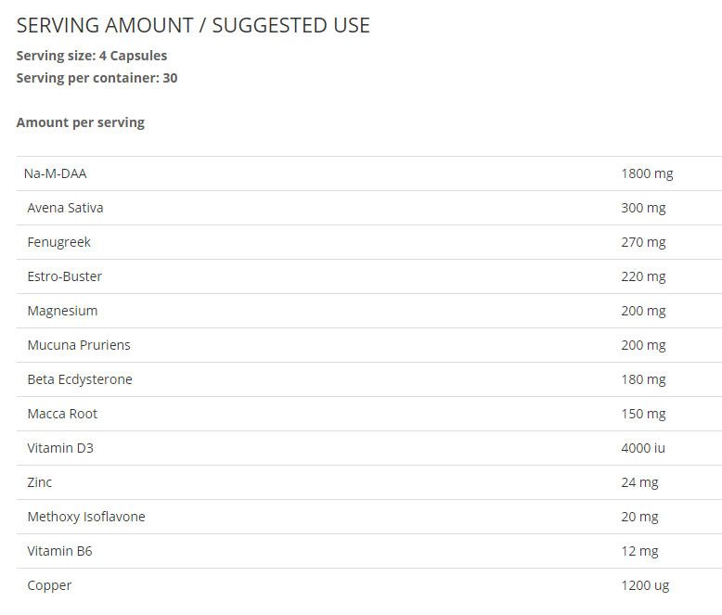This screenshot has width=722, height=615.
Task: Click the 180 mg value
Action: 643,379
